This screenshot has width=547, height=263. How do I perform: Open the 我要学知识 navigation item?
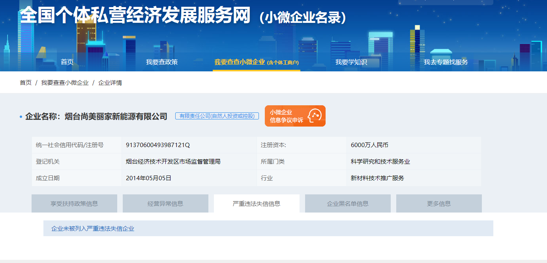(x=351, y=62)
